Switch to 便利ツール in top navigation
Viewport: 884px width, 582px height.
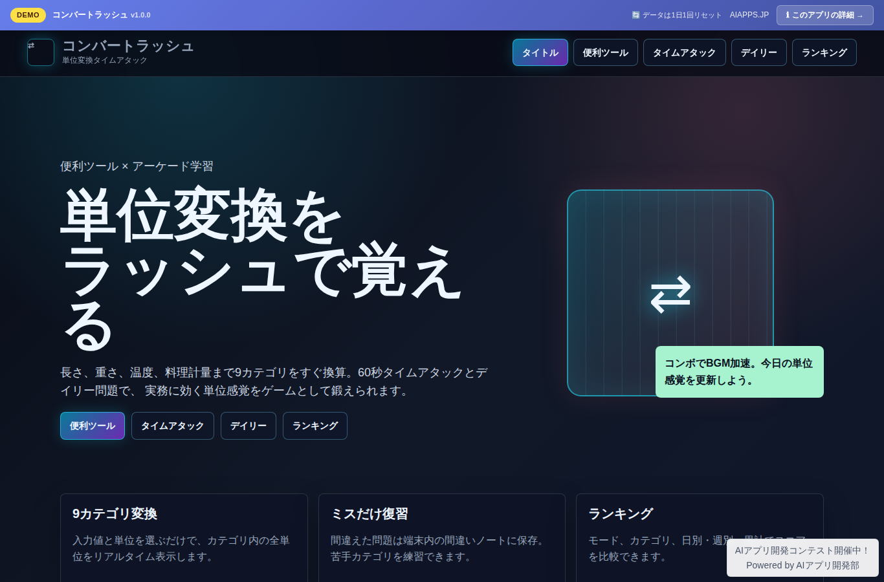606,52
